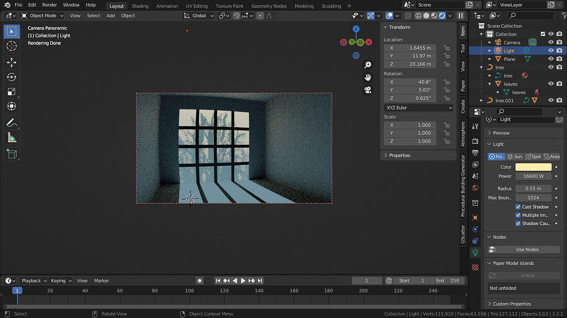Click the current frame number field
567x318 pixels.
(367, 281)
